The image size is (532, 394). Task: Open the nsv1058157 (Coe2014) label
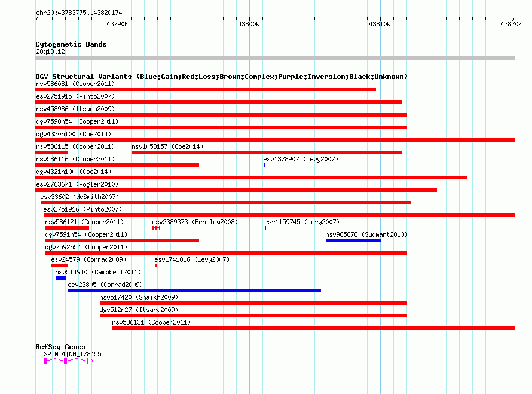(x=167, y=146)
